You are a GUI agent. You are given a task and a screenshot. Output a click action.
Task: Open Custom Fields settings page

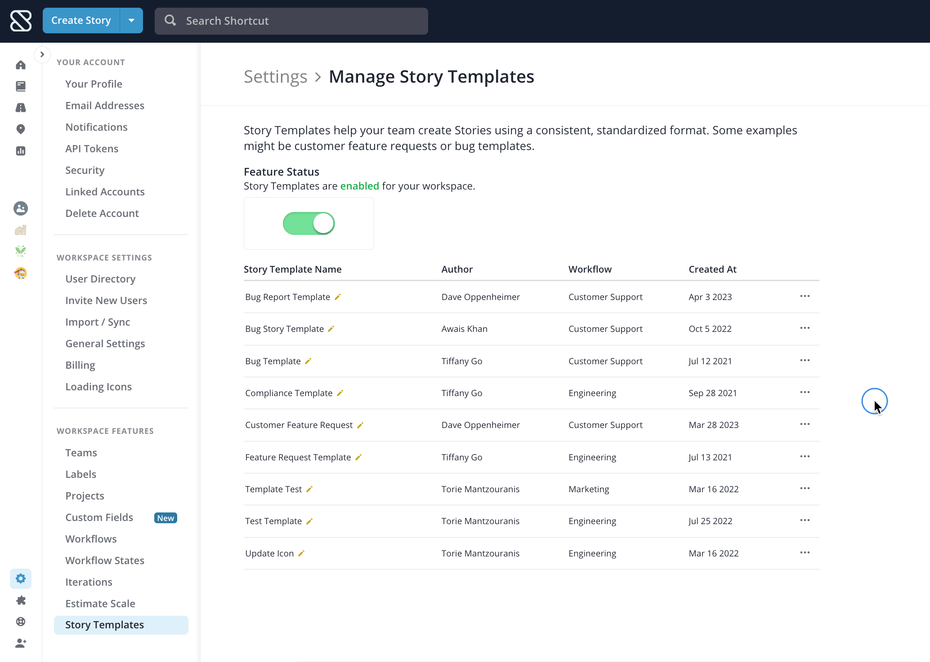pos(99,517)
